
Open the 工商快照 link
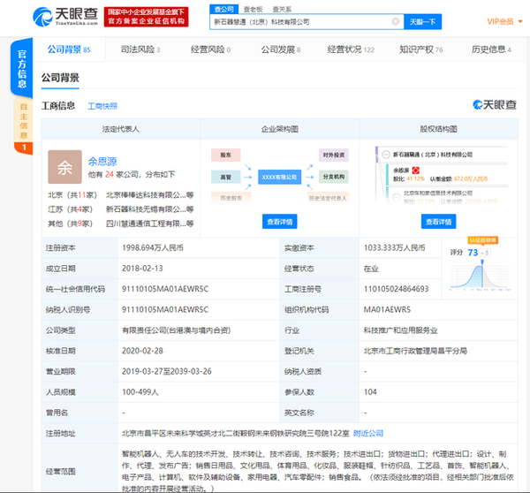click(x=102, y=106)
